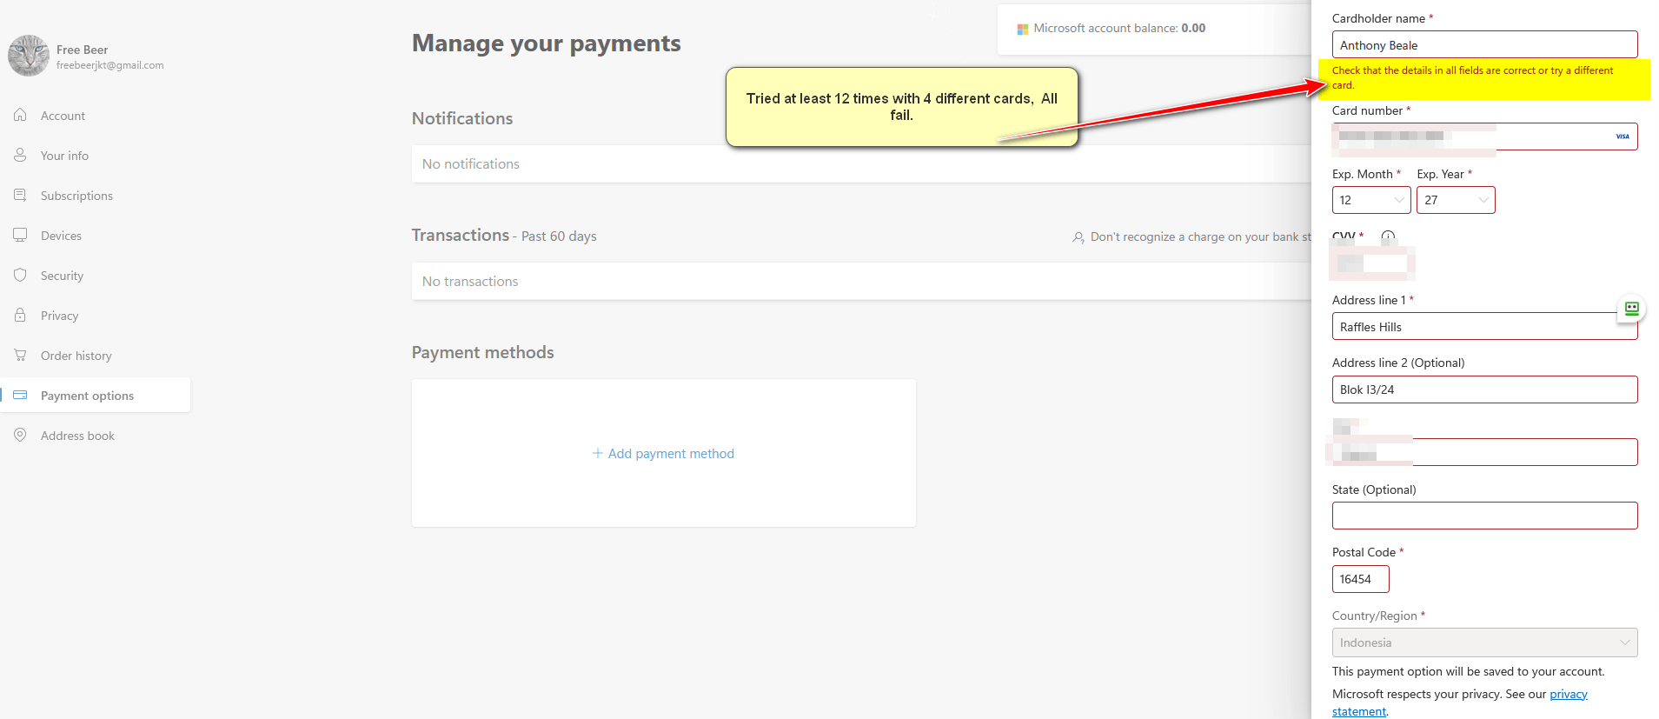
Task: Click the Your info person icon
Action: pyautogui.click(x=20, y=155)
